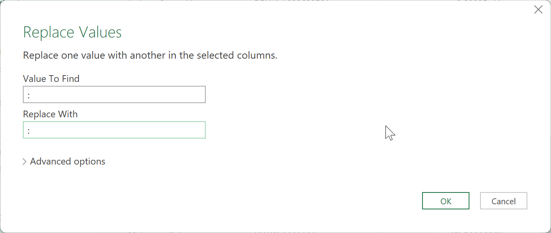551x233 pixels.
Task: Place cursor after colon in Replace With
Action: tap(31, 130)
